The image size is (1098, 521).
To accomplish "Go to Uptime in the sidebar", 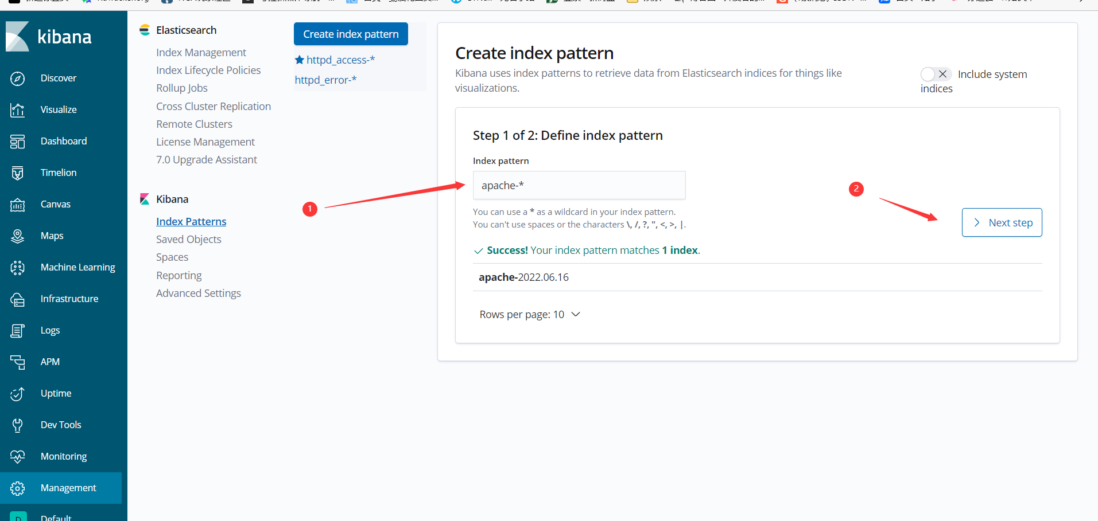I will [x=56, y=393].
